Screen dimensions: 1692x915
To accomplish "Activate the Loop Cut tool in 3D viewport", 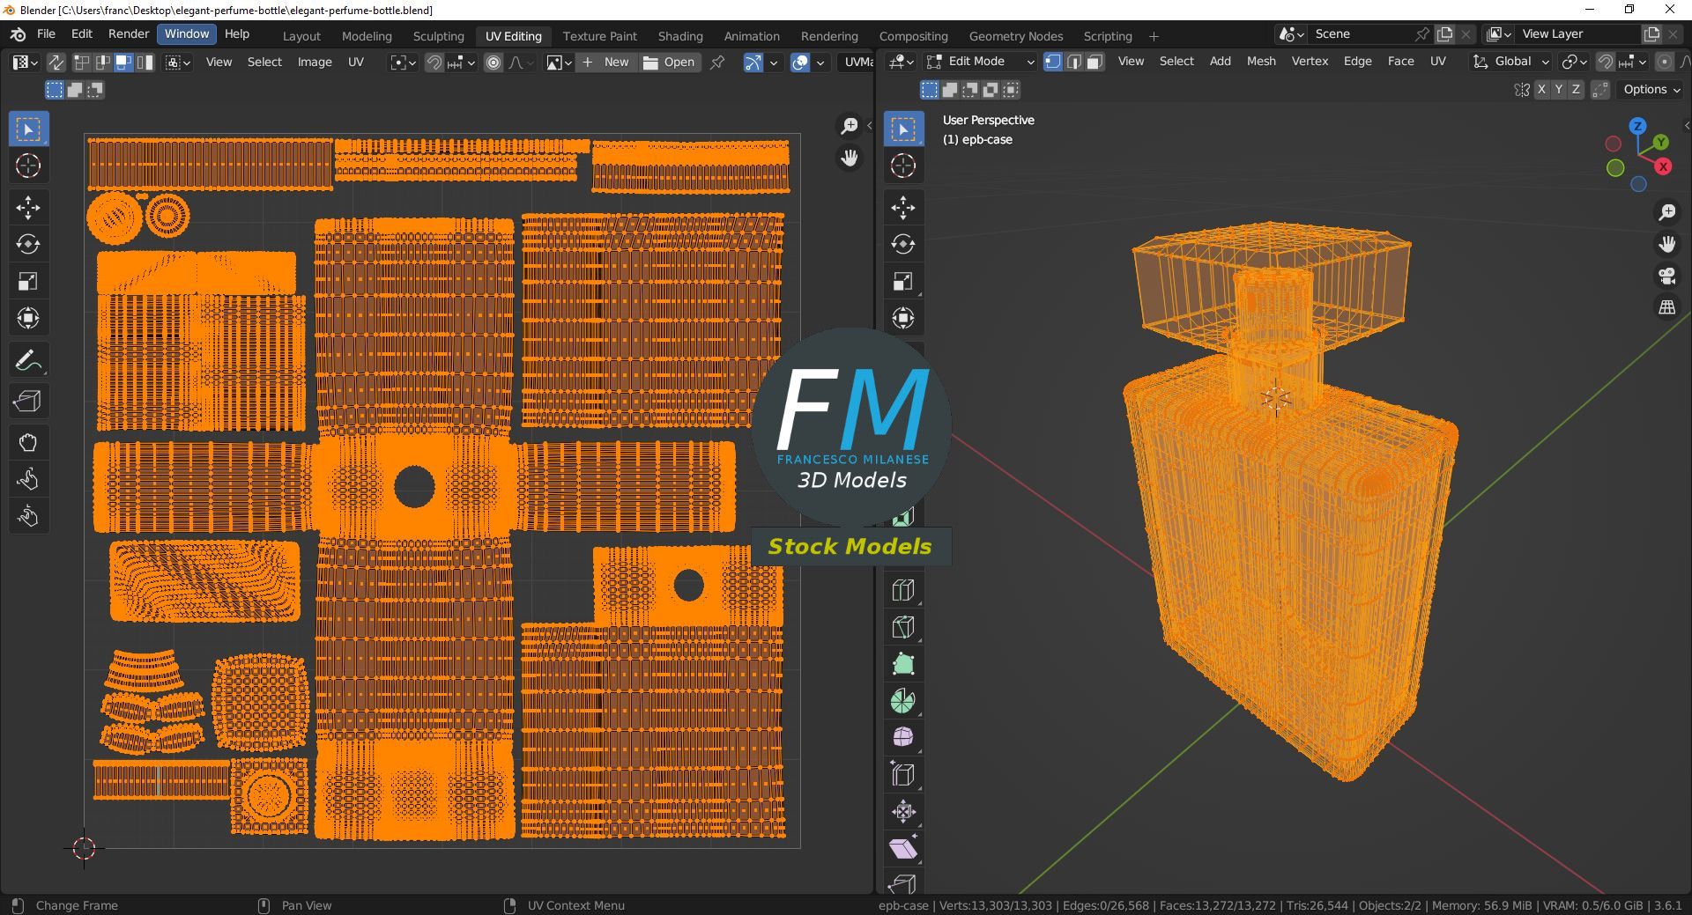I will (903, 590).
